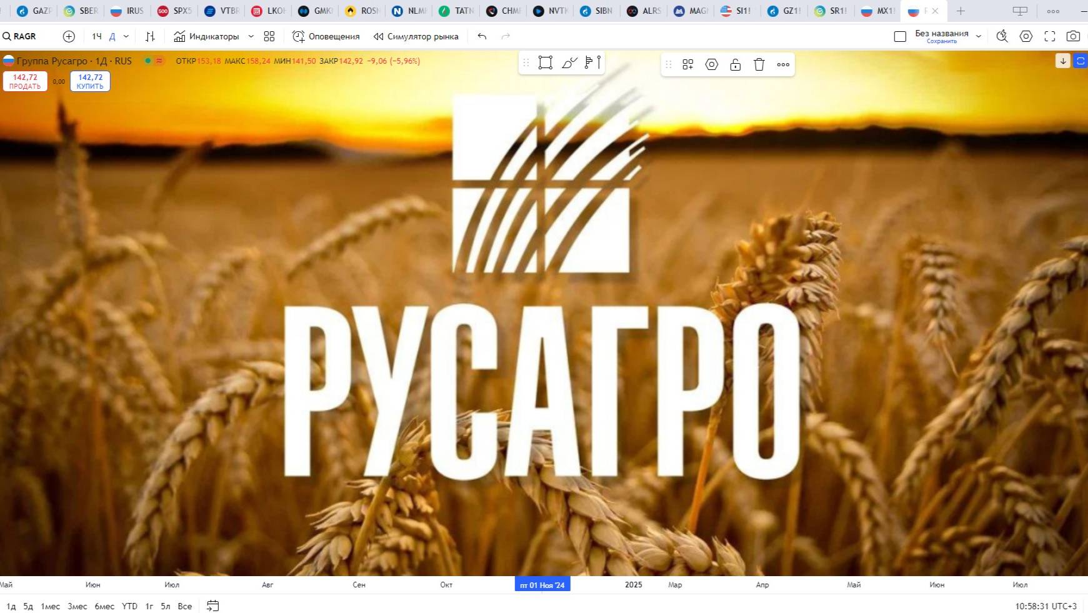The image size is (1088, 613).
Task: Open quick search lightning magnifier icon
Action: point(1002,36)
